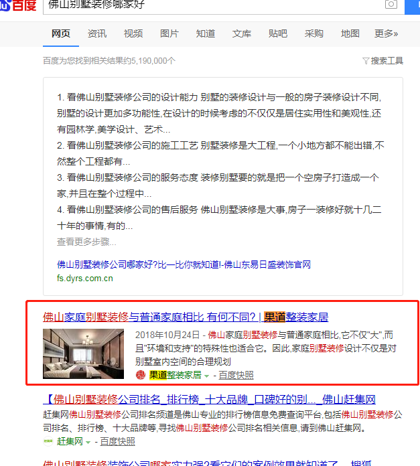Open the 图片 tab
420x466 pixels.
tap(169, 33)
